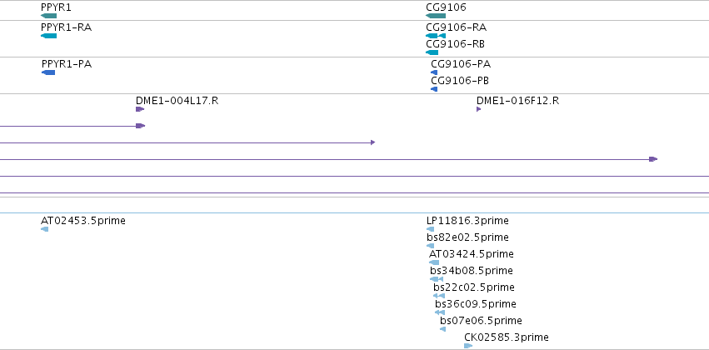Click the CG9106-PA label

[461, 64]
